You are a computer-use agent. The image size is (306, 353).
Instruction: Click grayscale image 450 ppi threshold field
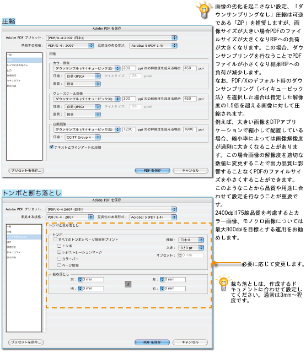point(190,99)
